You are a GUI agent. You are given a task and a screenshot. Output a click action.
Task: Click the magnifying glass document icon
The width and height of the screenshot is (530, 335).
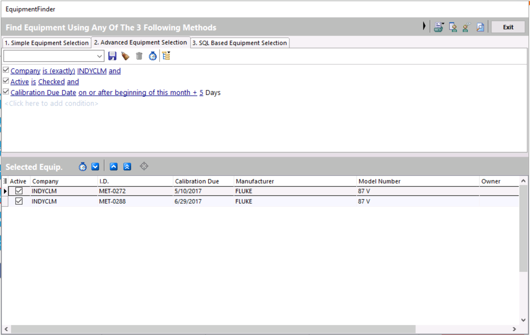coord(480,27)
